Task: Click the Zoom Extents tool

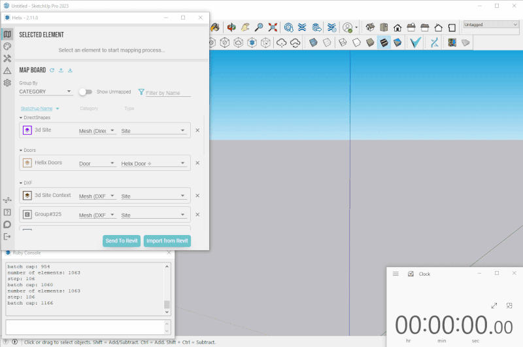Action: click(273, 27)
